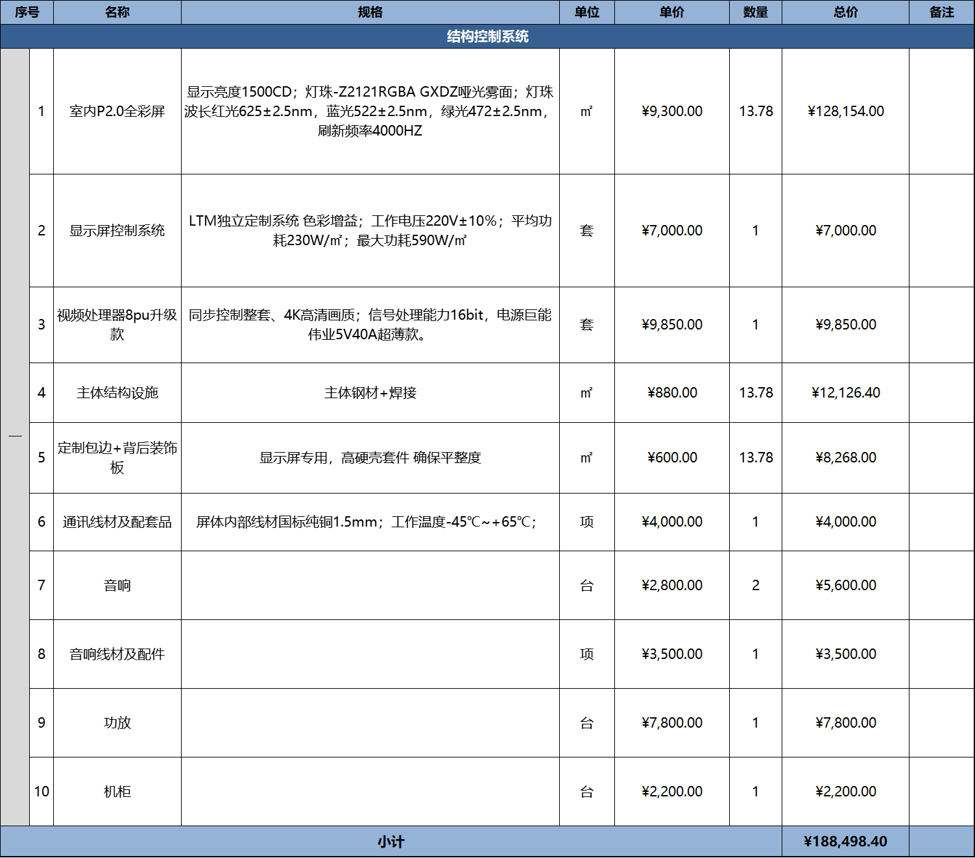The height and width of the screenshot is (858, 975).
Task: Select the ¥880.00 unit price cell
Action: click(x=672, y=393)
